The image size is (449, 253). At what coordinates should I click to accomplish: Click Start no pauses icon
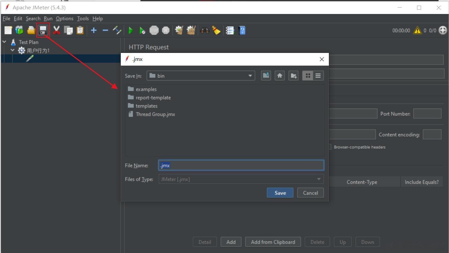[x=142, y=31]
